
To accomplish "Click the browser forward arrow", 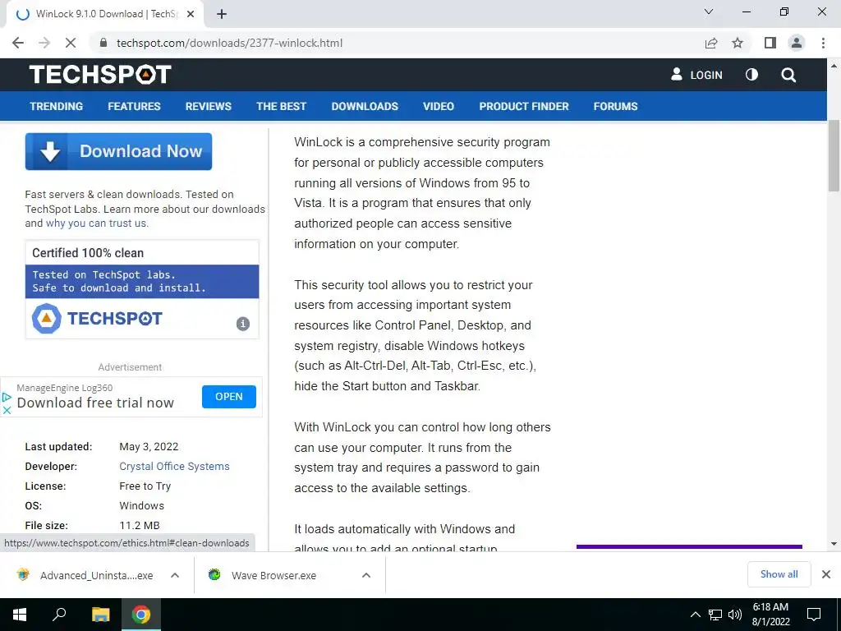I will pyautogui.click(x=44, y=43).
